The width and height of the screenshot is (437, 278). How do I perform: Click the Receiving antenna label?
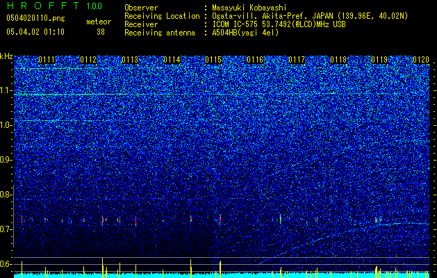[x=160, y=33]
